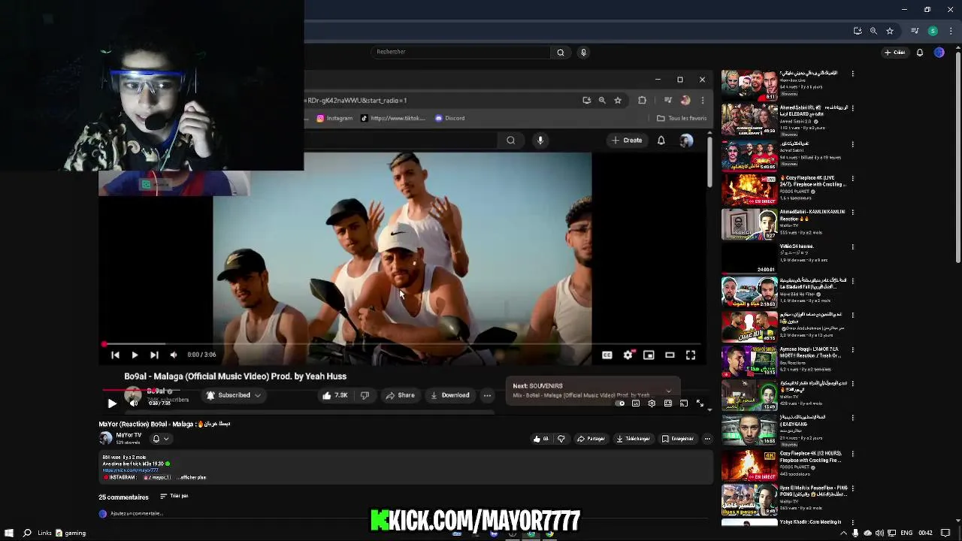Expand the Next: SOUVENIRS mix panel
Viewport: 962px width, 541px height.
pyautogui.click(x=668, y=391)
